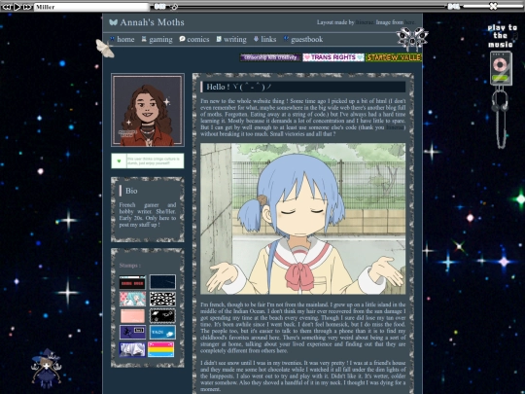Click the comics speech bubble icon
Viewport: 525px width, 394px height.
(182, 39)
